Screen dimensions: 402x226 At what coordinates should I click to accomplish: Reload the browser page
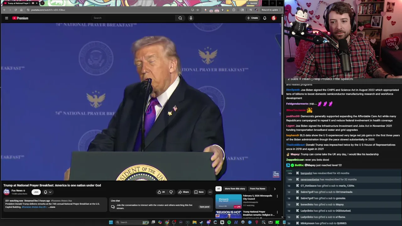coord(15,10)
